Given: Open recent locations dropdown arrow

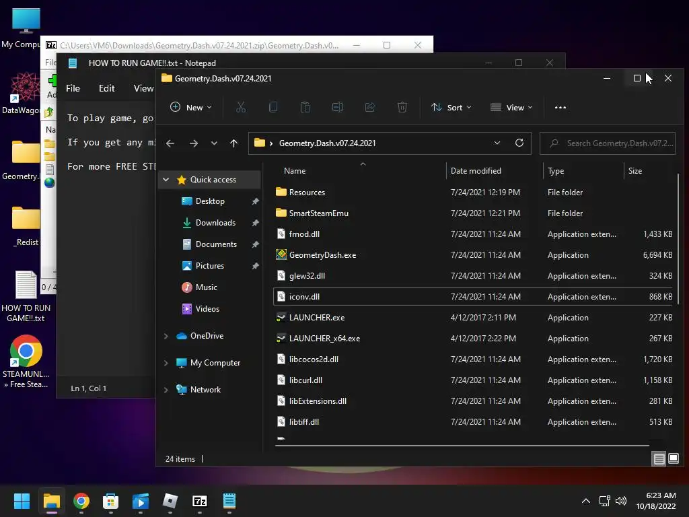Looking at the screenshot, I should pyautogui.click(x=214, y=143).
